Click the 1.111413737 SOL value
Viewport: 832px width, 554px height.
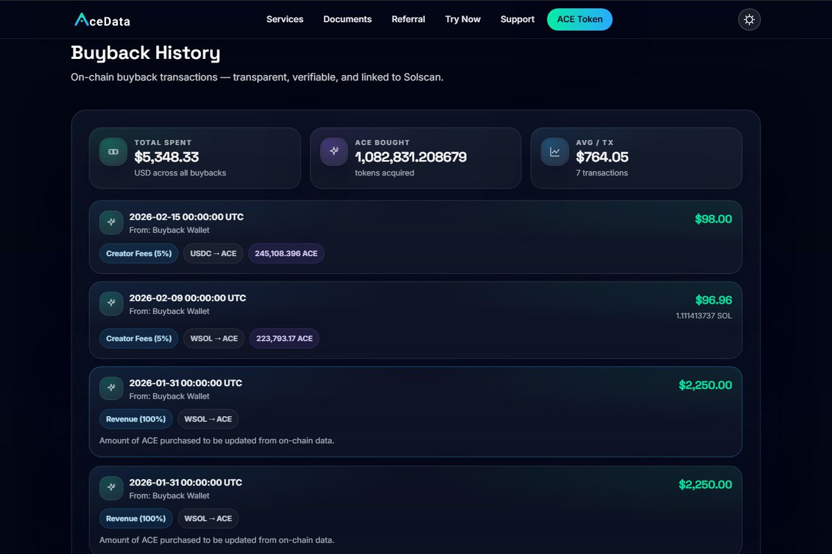[x=704, y=316]
